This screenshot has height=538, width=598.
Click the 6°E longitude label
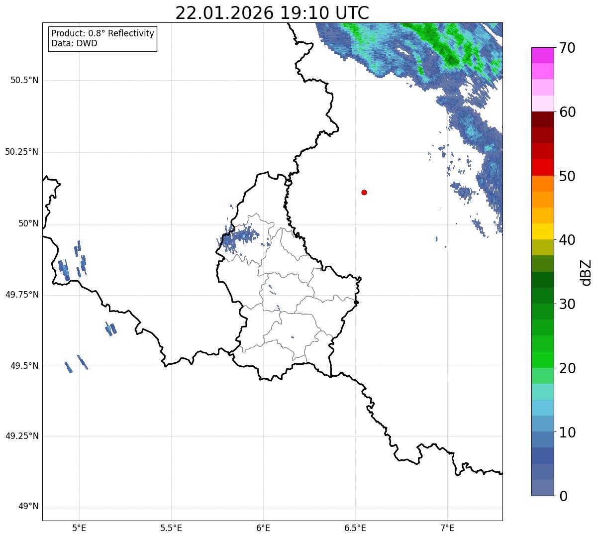pyautogui.click(x=263, y=528)
